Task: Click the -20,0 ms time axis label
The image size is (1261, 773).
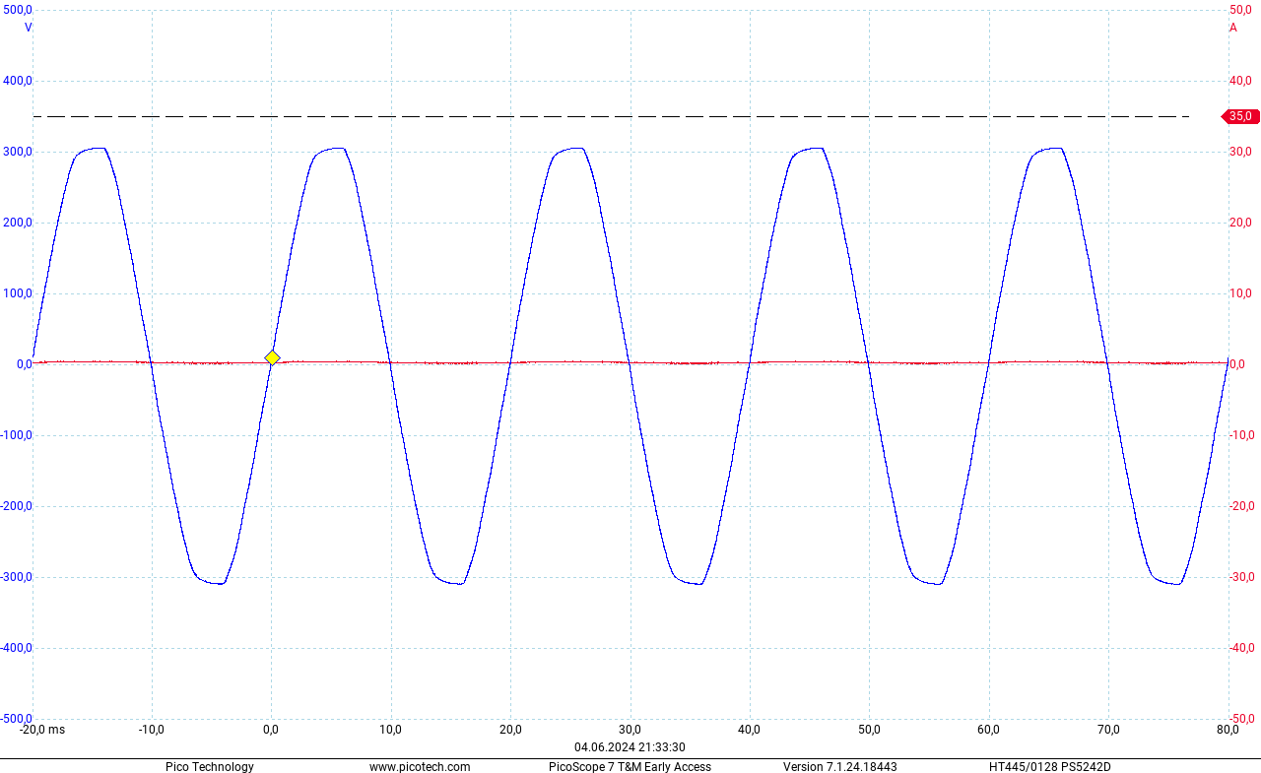Action: point(42,730)
